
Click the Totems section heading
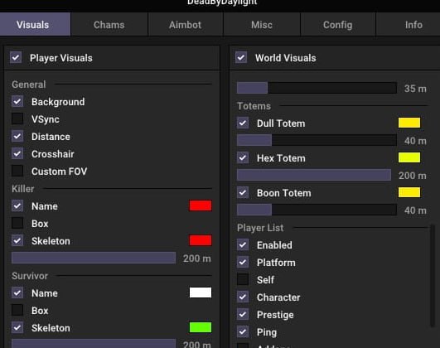pos(254,106)
